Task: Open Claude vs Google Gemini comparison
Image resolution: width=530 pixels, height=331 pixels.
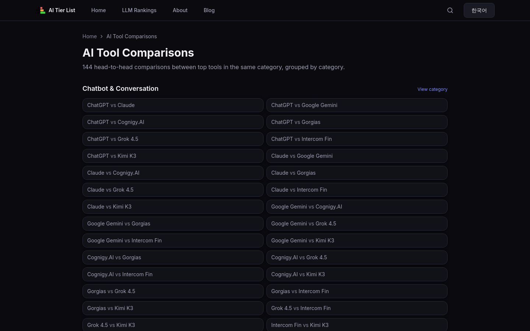Action: tap(357, 156)
